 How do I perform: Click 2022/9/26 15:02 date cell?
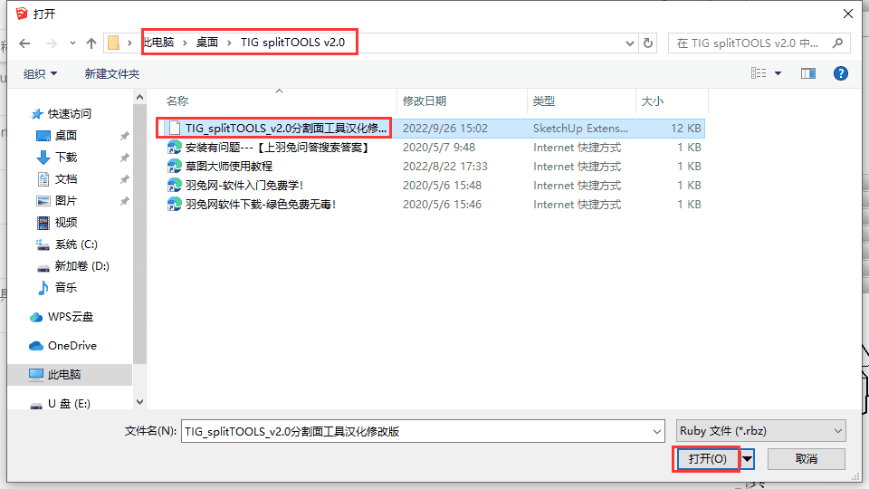pos(445,128)
